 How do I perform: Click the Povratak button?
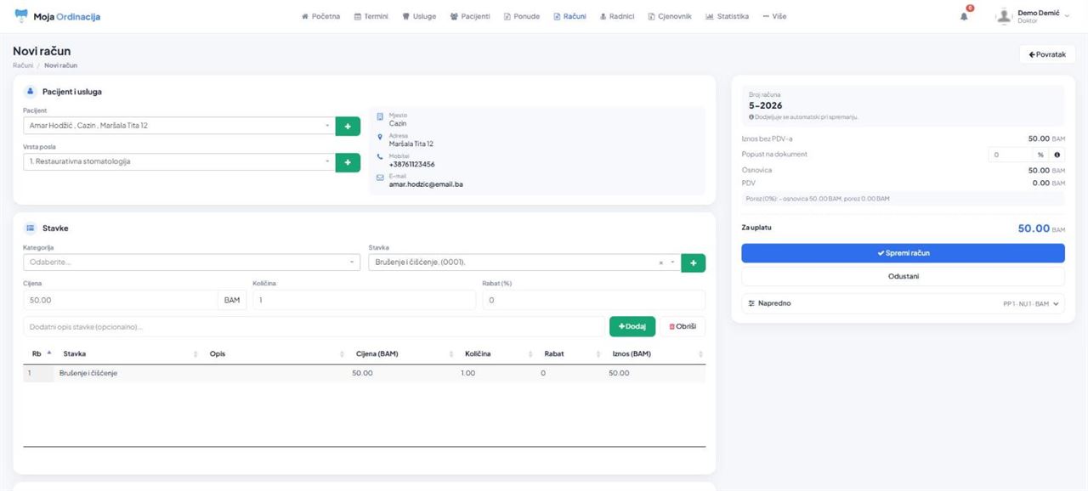pyautogui.click(x=1047, y=54)
